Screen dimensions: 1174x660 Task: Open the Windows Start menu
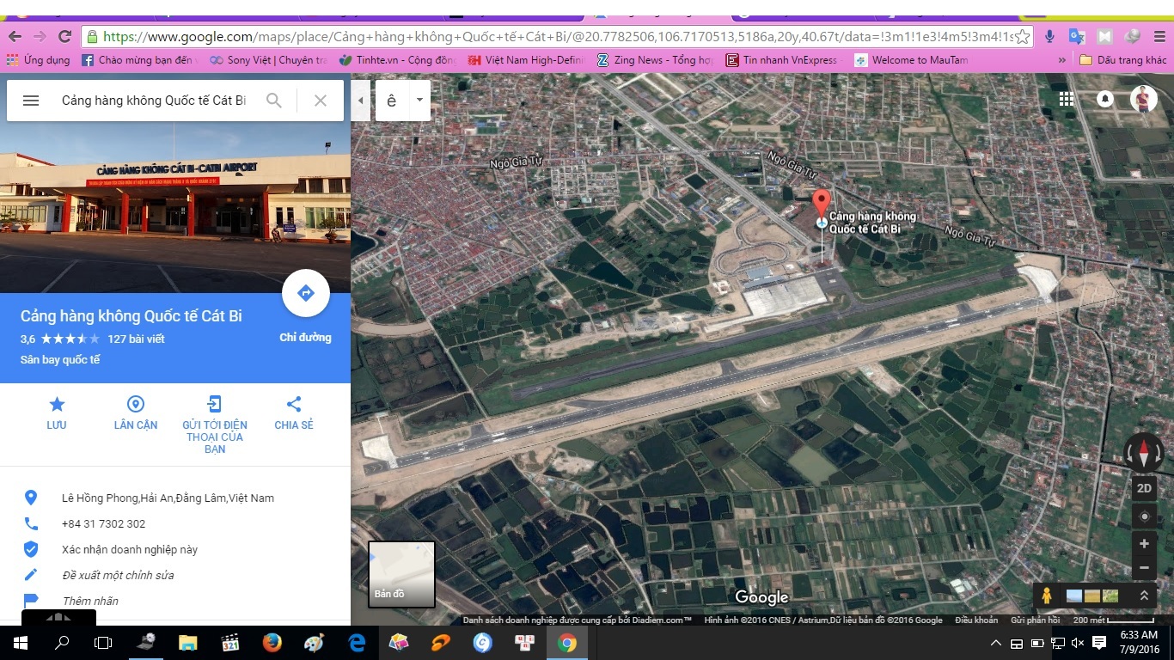pos(21,642)
